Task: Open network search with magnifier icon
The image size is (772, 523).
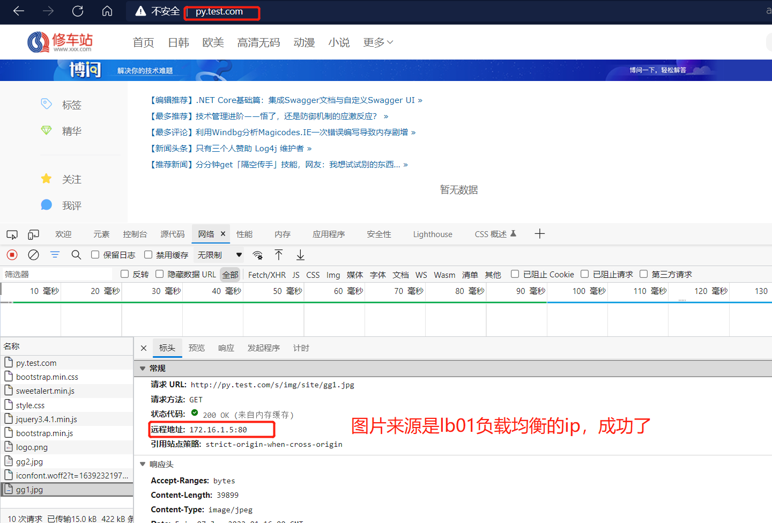Action: 76,255
